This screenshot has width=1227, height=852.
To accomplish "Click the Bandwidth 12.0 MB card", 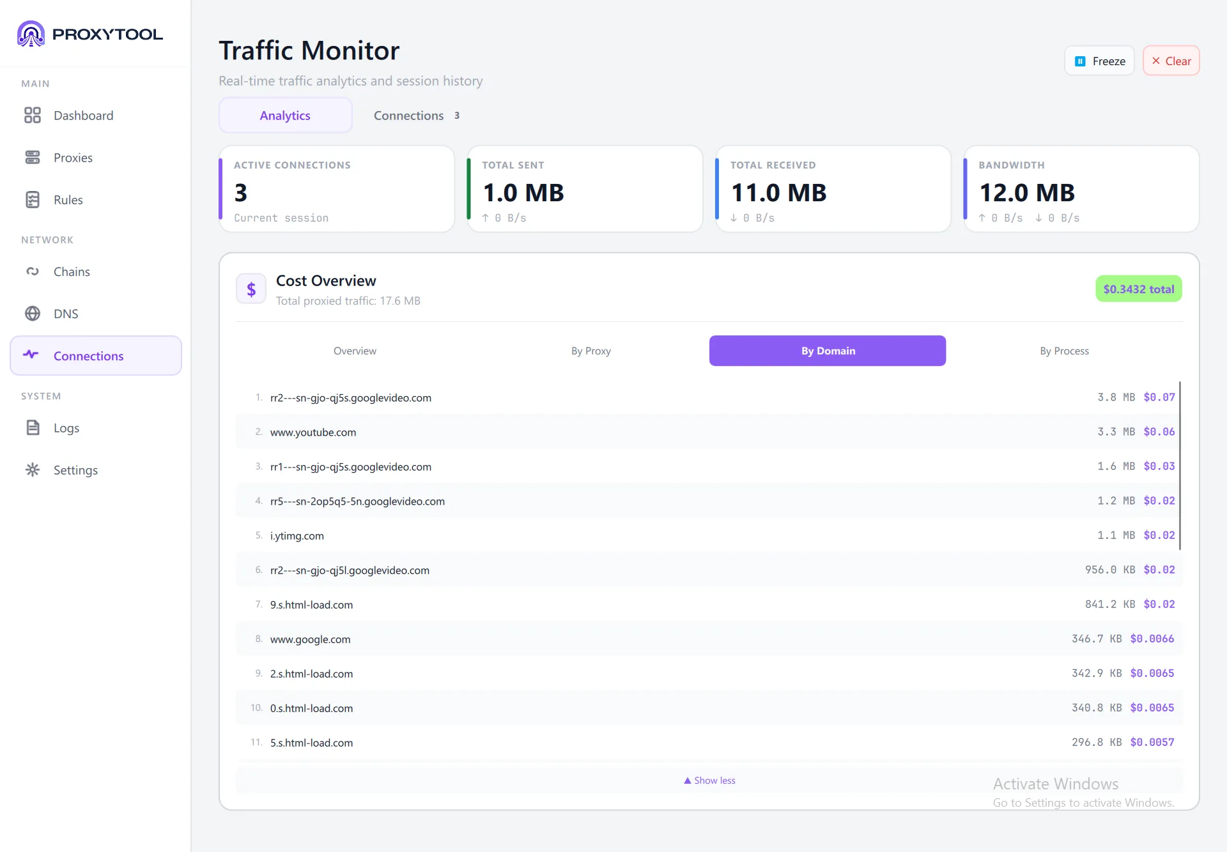I will [1081, 189].
